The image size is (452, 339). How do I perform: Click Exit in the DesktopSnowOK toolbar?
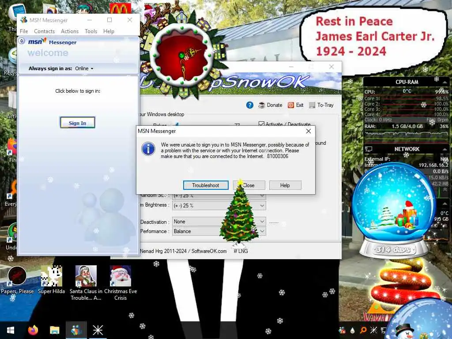[296, 105]
